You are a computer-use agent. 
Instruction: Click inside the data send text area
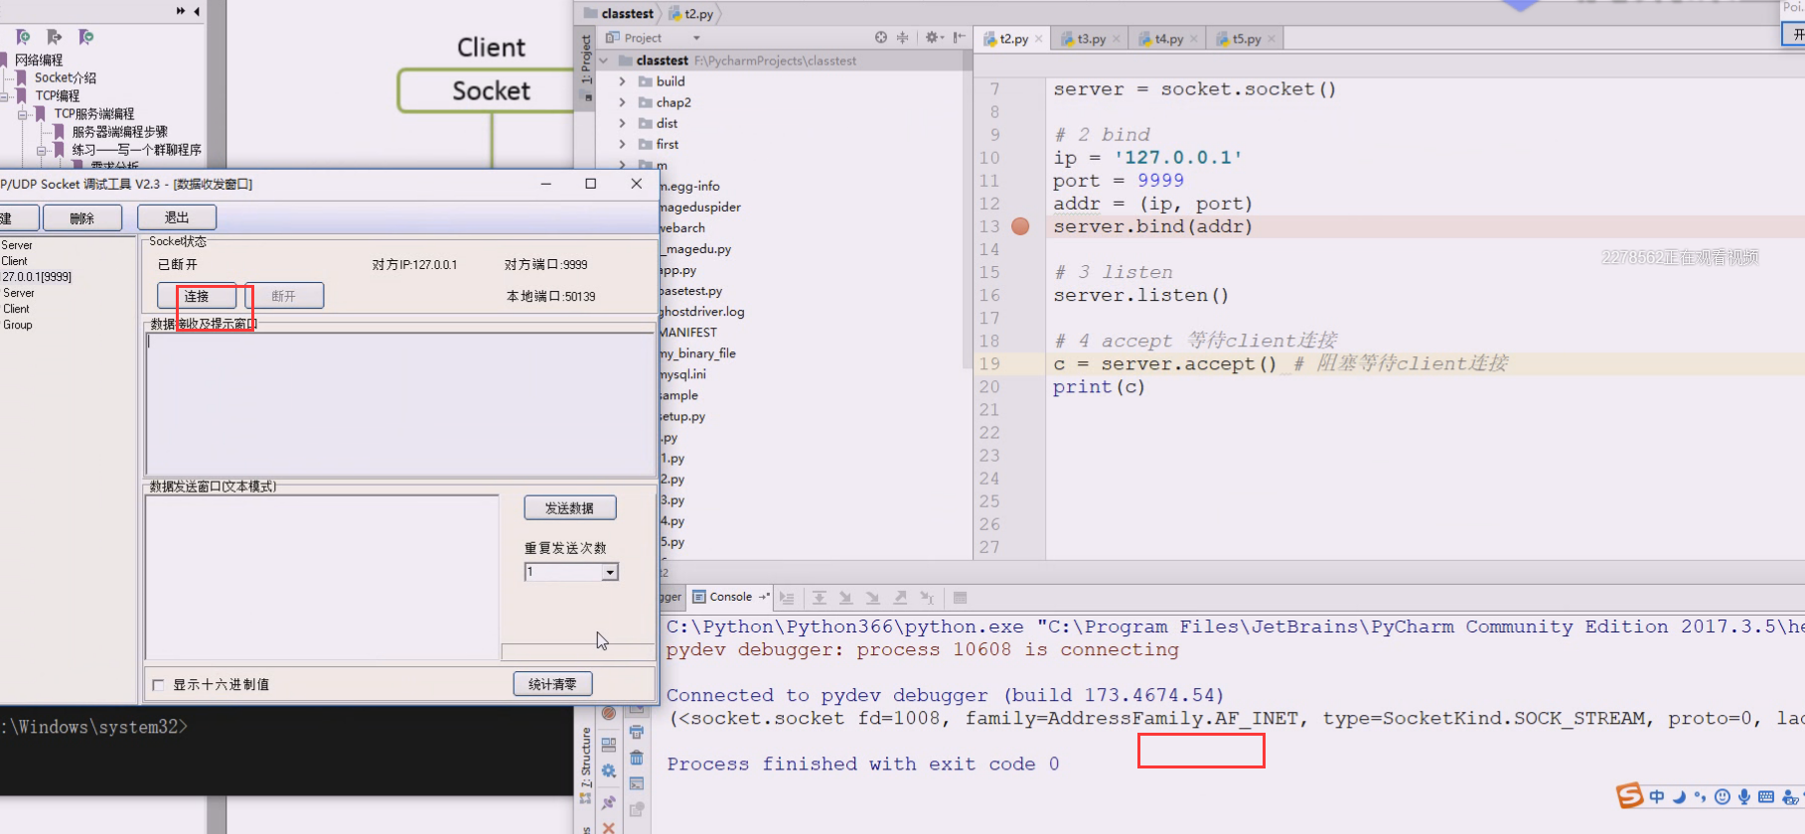322,577
